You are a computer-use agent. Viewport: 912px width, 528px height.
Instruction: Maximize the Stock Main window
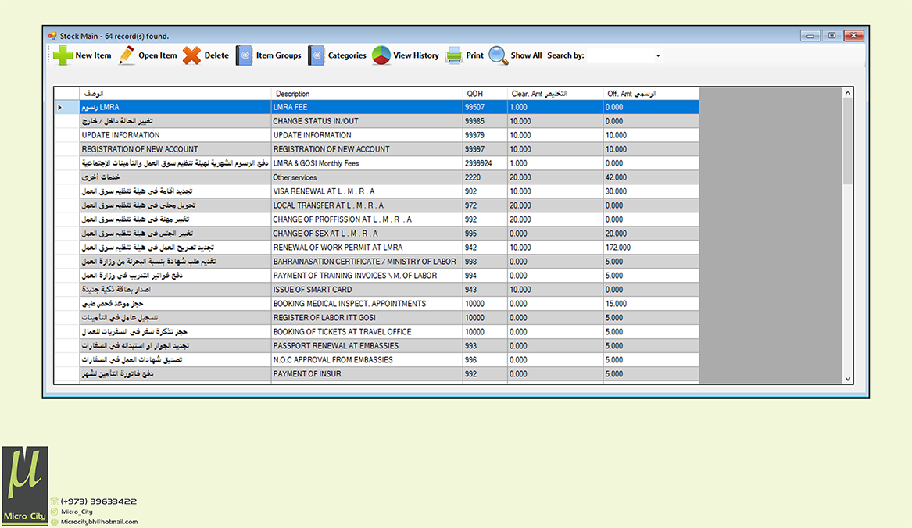click(832, 36)
